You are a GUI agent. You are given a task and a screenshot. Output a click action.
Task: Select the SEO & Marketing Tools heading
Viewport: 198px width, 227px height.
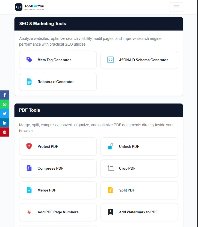pyautogui.click(x=43, y=23)
